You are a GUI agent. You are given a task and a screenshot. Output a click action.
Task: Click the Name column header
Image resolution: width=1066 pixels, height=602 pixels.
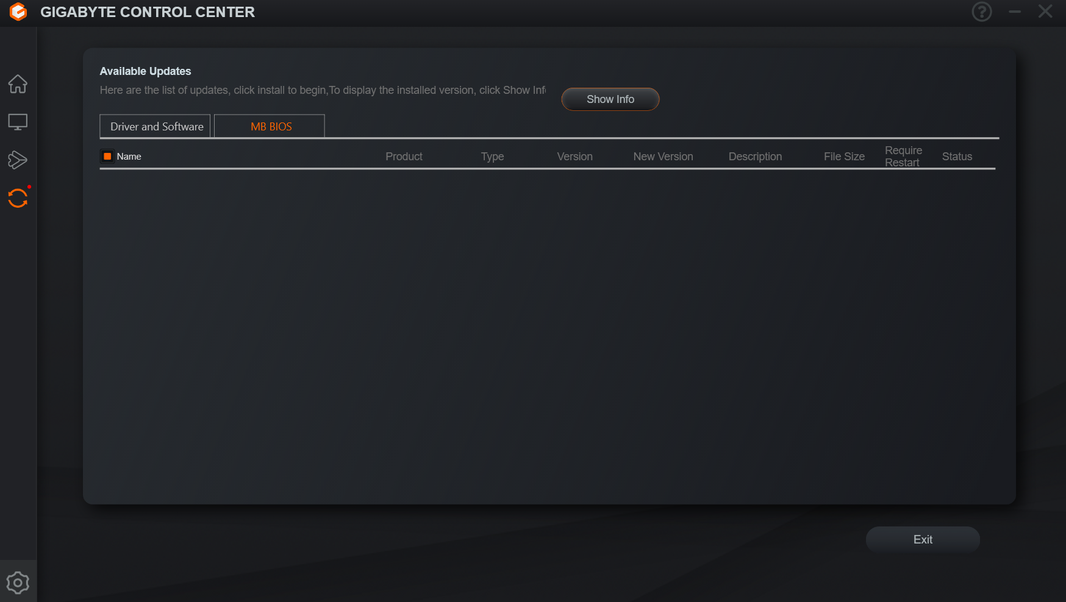click(129, 157)
